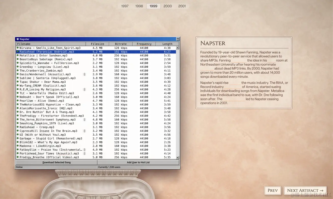Image resolution: width=333 pixels, height=199 pixels.
Task: Click the file list scrollbar down arrow
Action: point(178,158)
